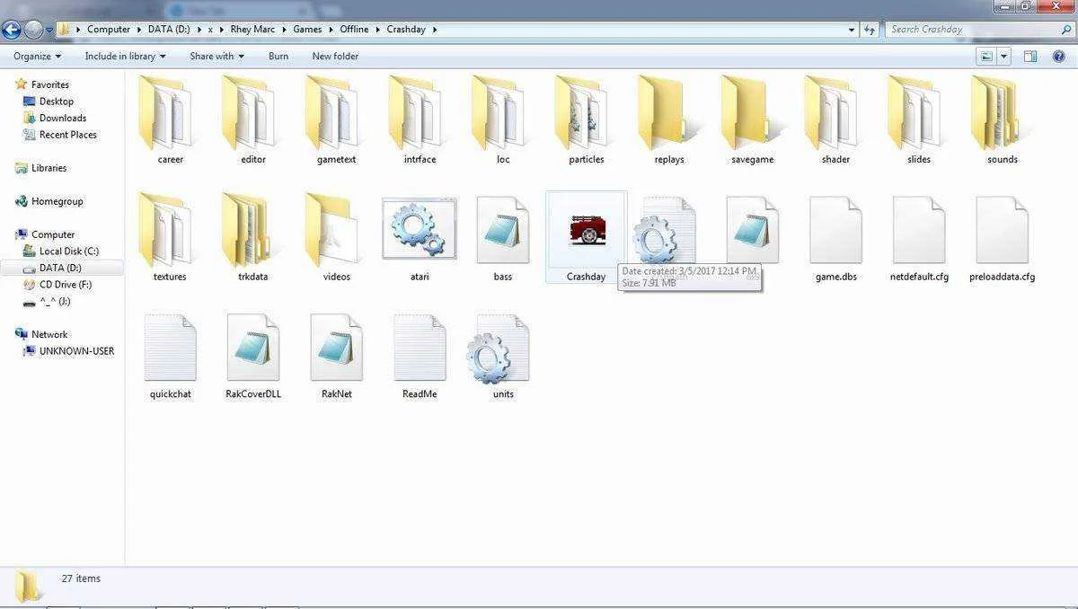Click the help question mark icon
Image resolution: width=1078 pixels, height=609 pixels.
click(x=1058, y=56)
